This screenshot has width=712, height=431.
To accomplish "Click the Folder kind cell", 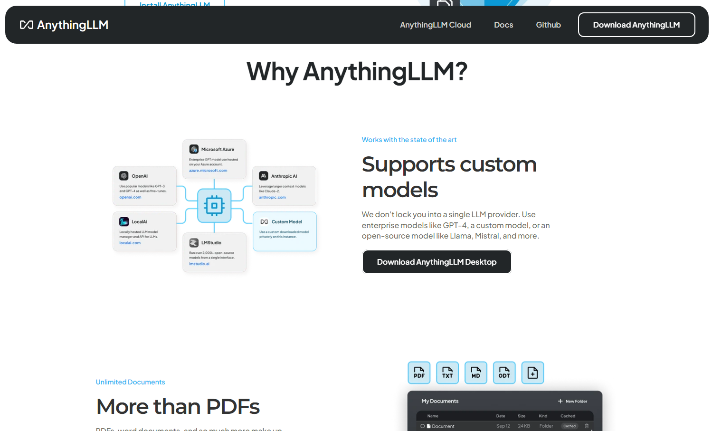I will (546, 426).
